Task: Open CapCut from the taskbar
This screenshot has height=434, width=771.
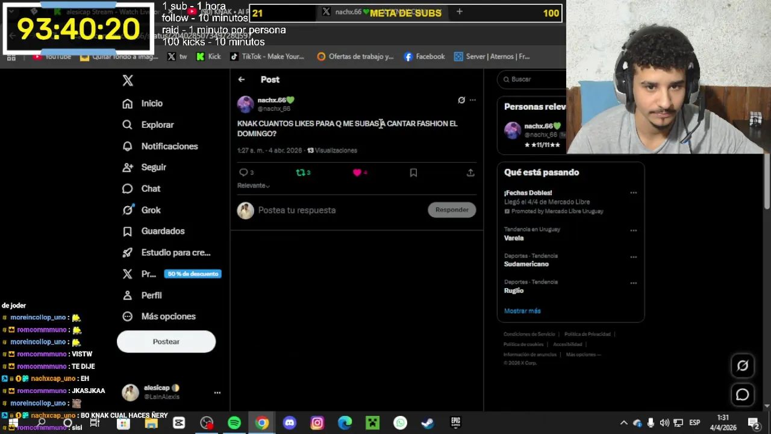Action: (x=179, y=423)
